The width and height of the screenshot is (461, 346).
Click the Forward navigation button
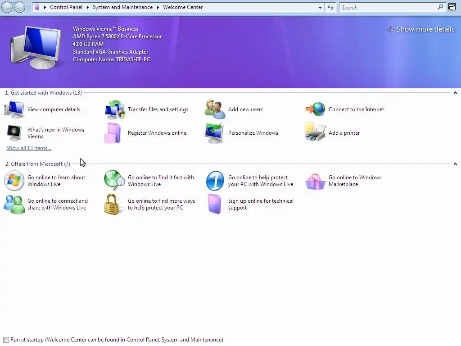[19, 7]
